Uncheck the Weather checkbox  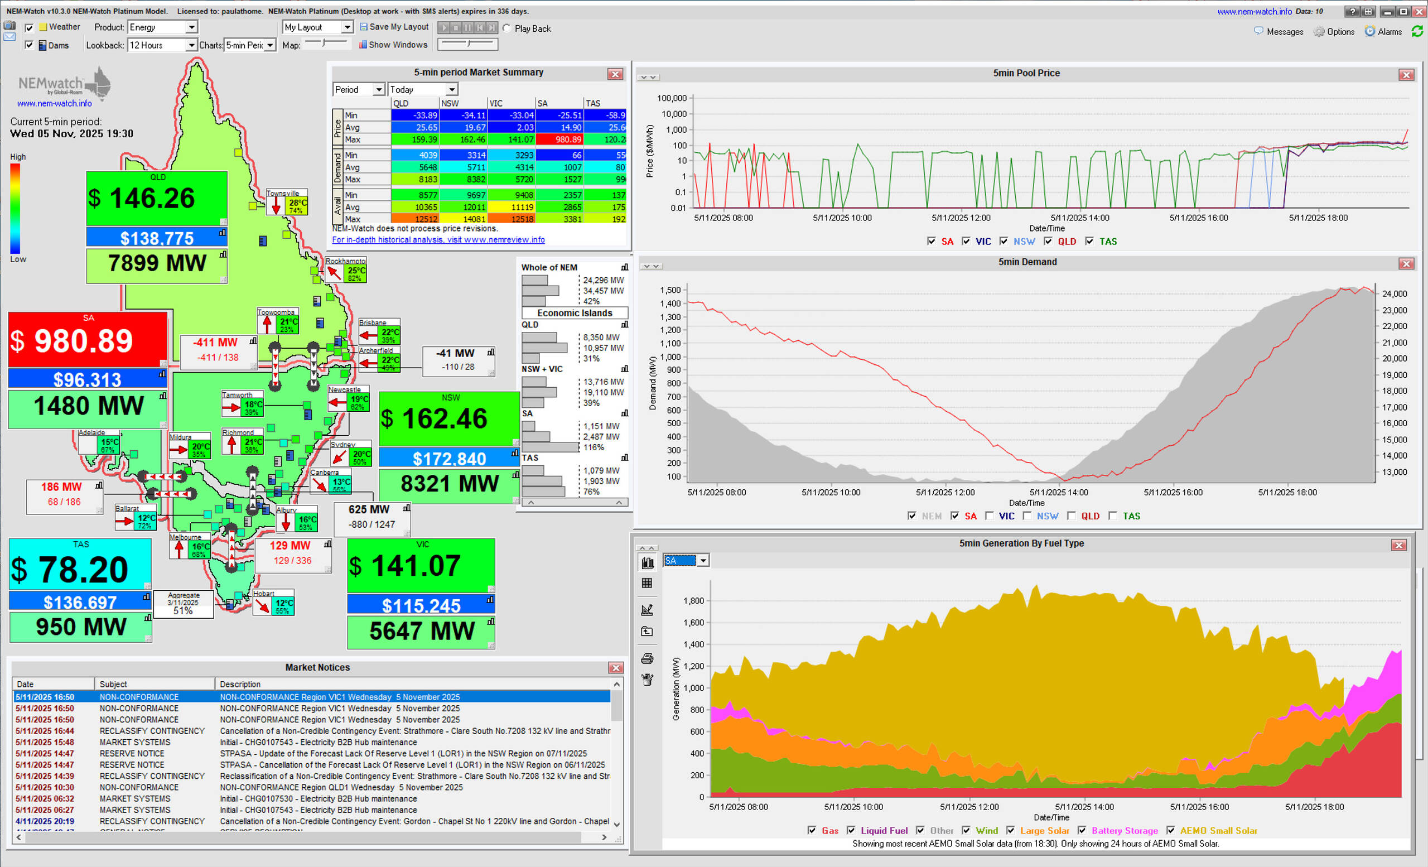pyautogui.click(x=30, y=27)
